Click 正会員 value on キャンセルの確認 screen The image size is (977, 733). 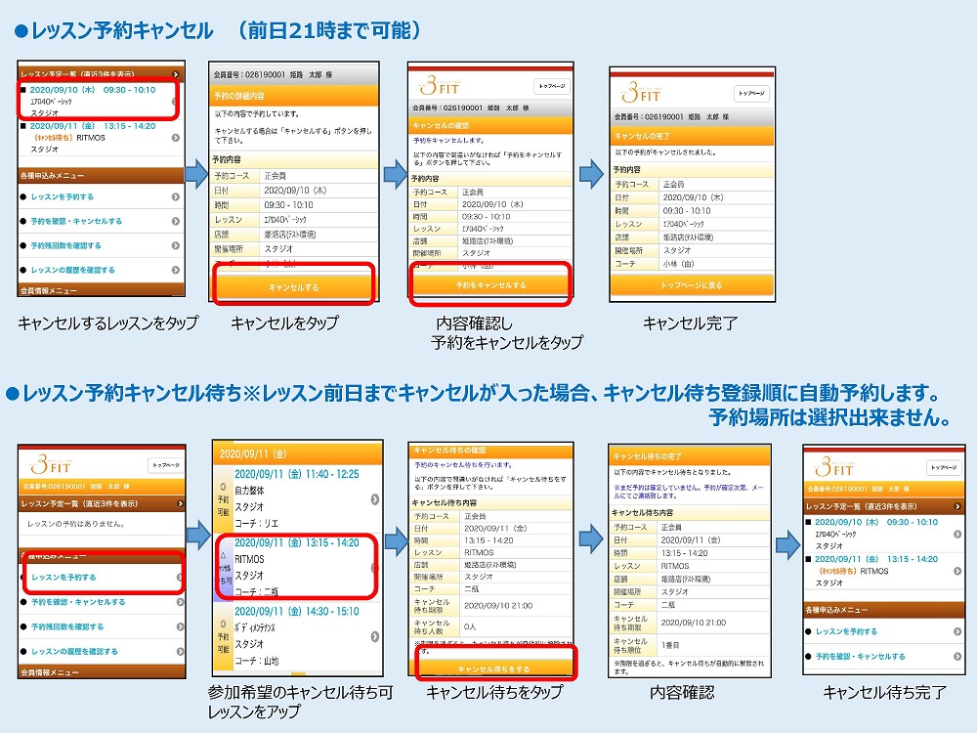[472, 192]
